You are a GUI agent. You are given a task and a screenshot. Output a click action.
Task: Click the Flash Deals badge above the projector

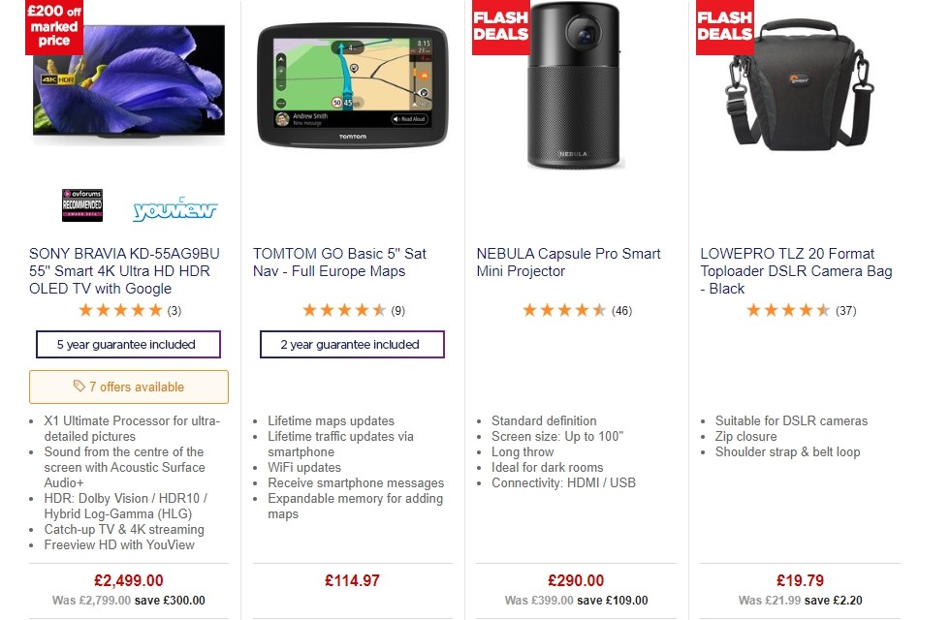[500, 27]
